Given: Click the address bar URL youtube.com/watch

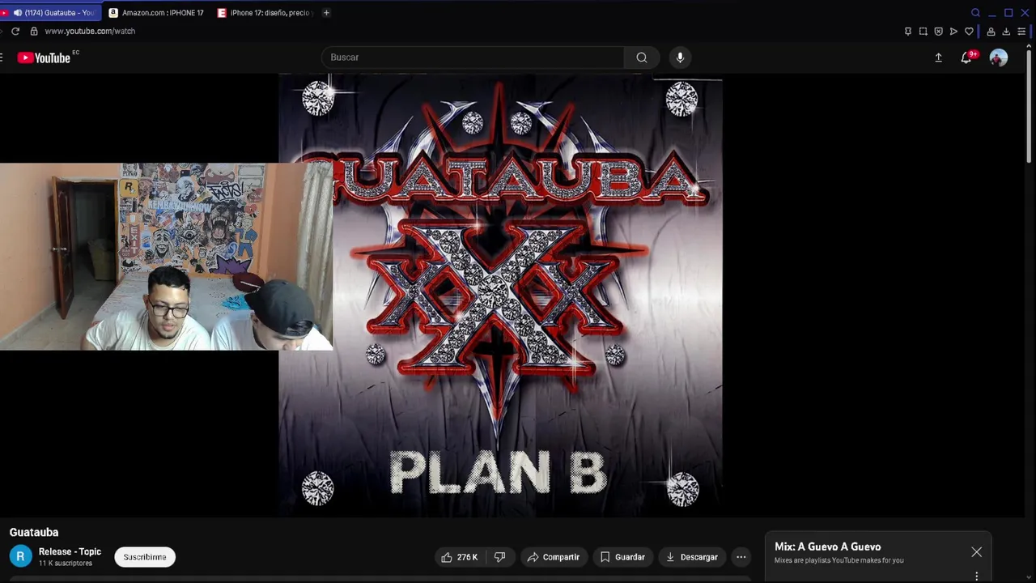Looking at the screenshot, I should (90, 31).
